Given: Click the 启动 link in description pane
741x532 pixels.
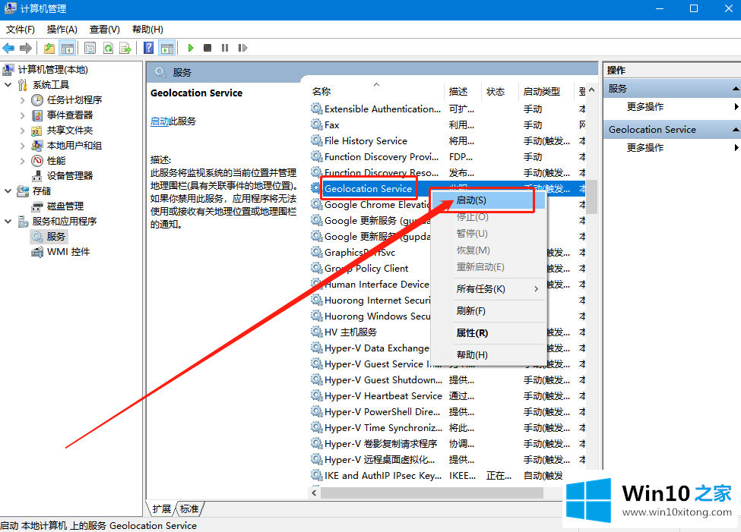Looking at the screenshot, I should coord(159,121).
